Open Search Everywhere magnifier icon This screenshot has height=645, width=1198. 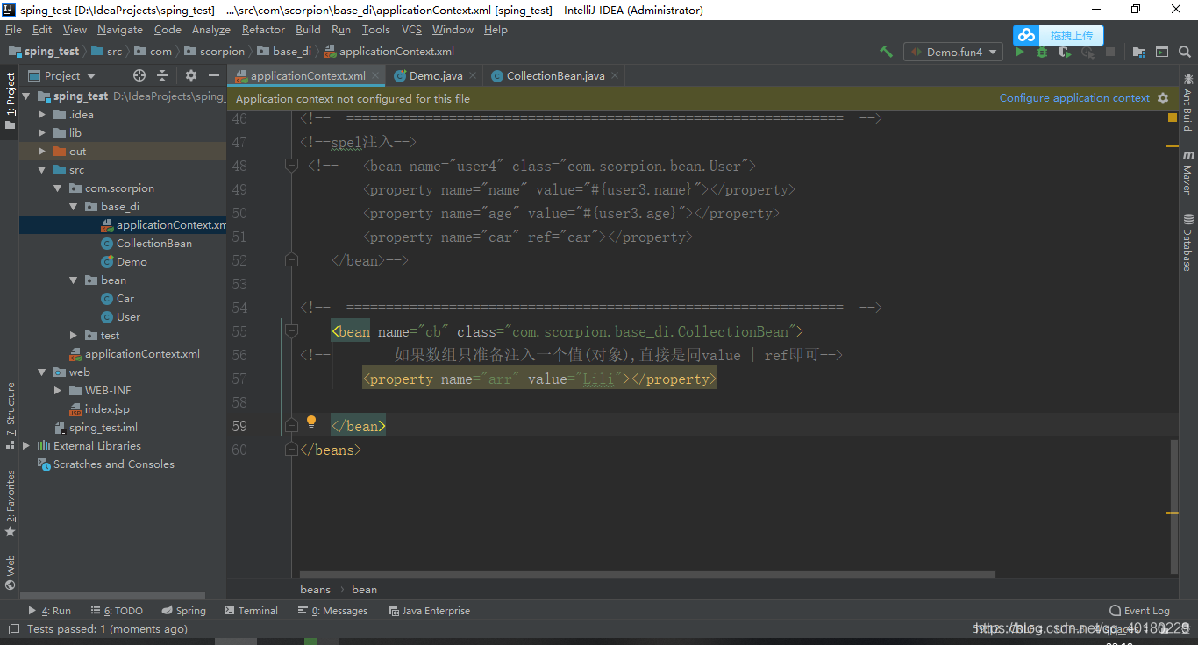[1185, 52]
